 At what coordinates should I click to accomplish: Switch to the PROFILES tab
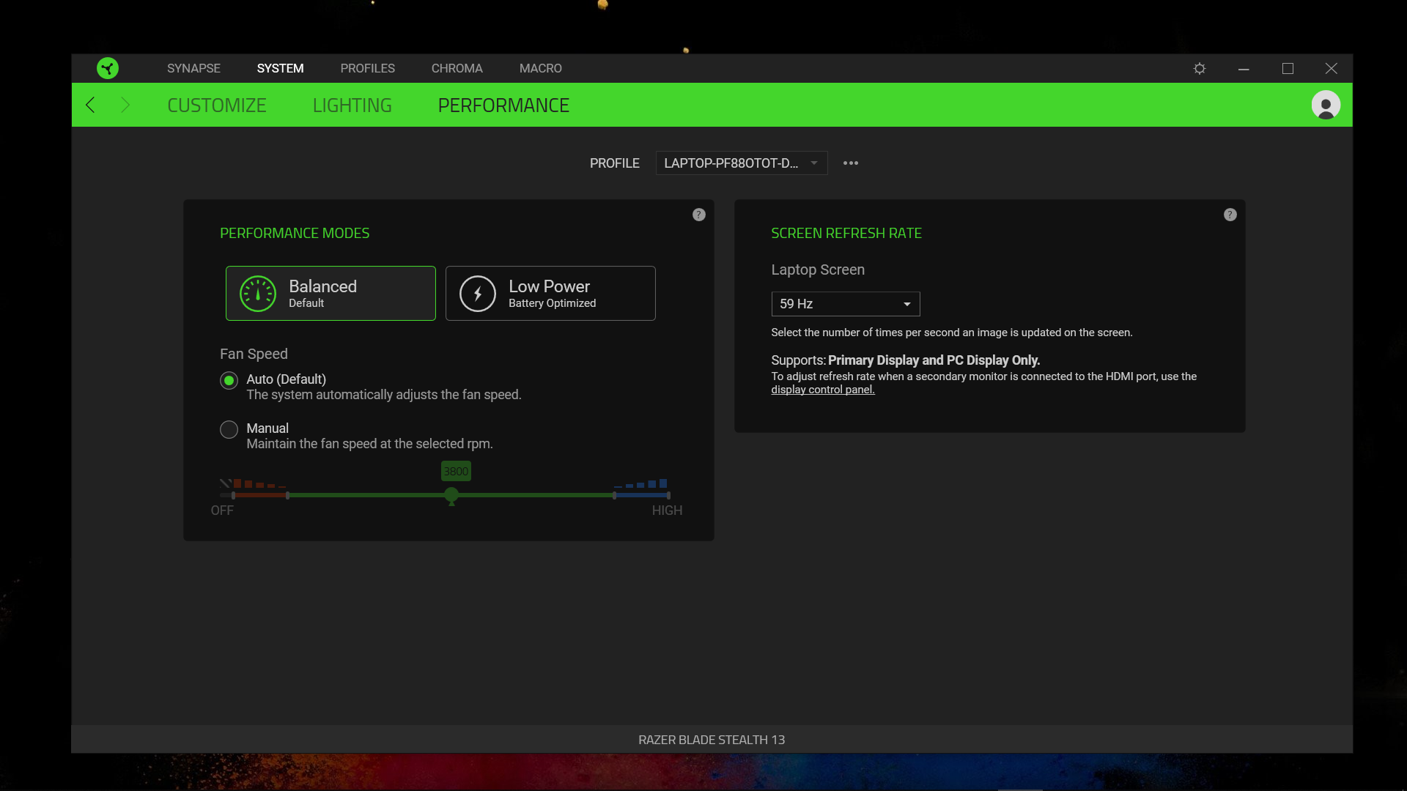[367, 68]
